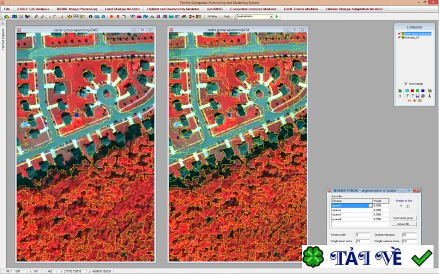Click the red X toolbar icon
This screenshot has width=439, height=274.
[x=118, y=16]
